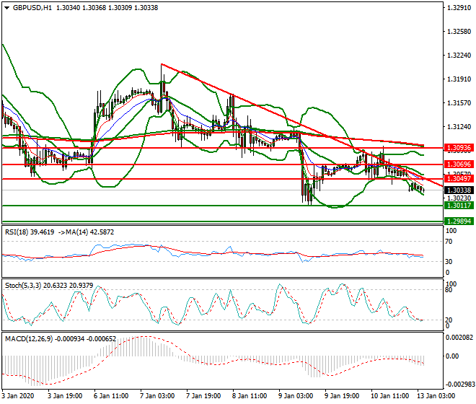The image size is (476, 404).
Task: Click the MACD(12,26,9) indicator label
Action: 61,338
